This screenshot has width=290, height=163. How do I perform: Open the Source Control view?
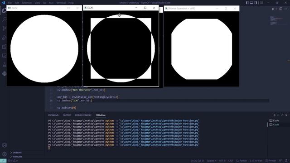pos(4,28)
